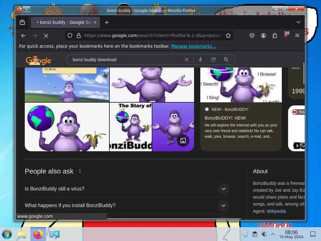The image size is (321, 241).
Task: Open a new tab with plus button
Action: (x=107, y=22)
